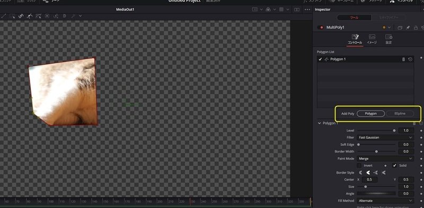The image size is (424, 208).
Task: Delete Polygon 1 using the trash icon
Action: (403, 59)
